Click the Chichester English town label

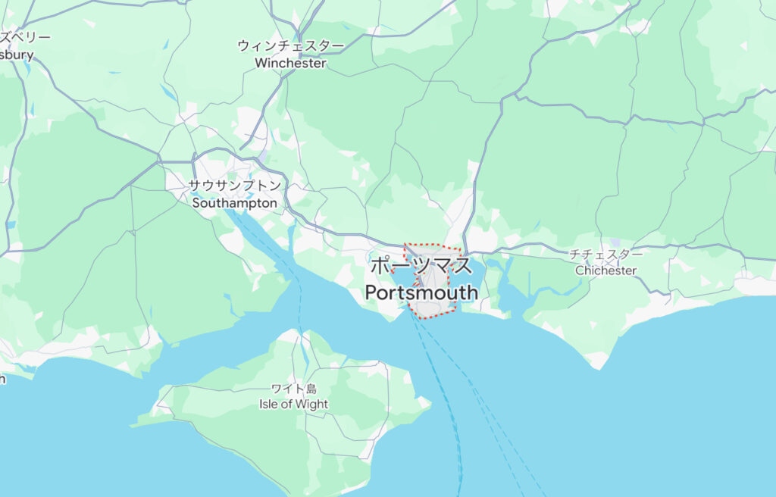605,270
